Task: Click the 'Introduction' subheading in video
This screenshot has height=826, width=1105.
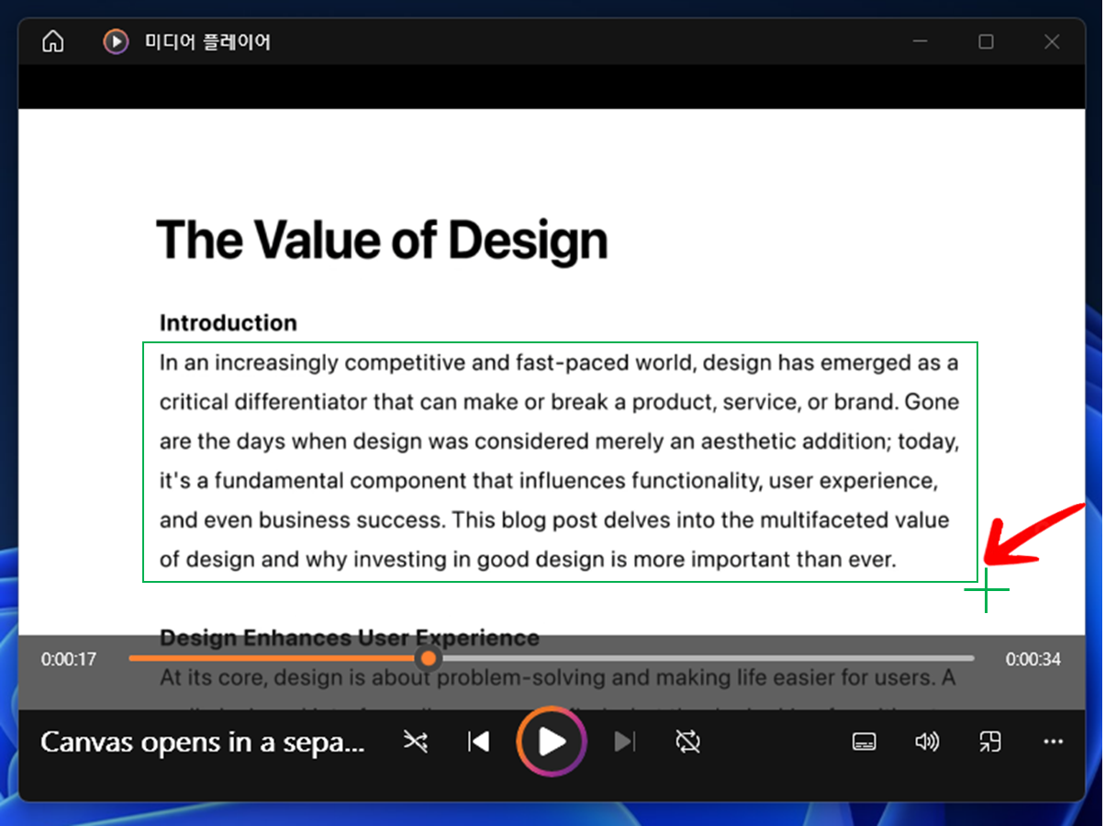Action: click(x=229, y=323)
